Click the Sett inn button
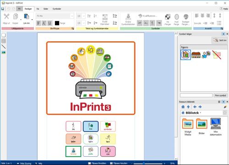The height and width of the screenshot is (165, 229). [220, 40]
